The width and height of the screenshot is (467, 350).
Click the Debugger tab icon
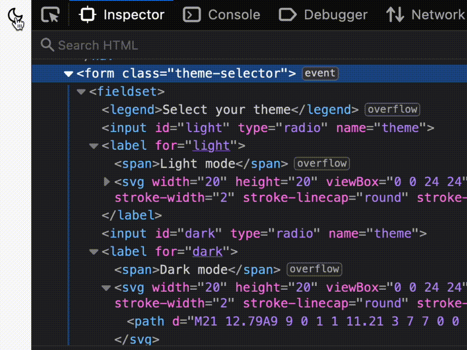click(x=287, y=15)
